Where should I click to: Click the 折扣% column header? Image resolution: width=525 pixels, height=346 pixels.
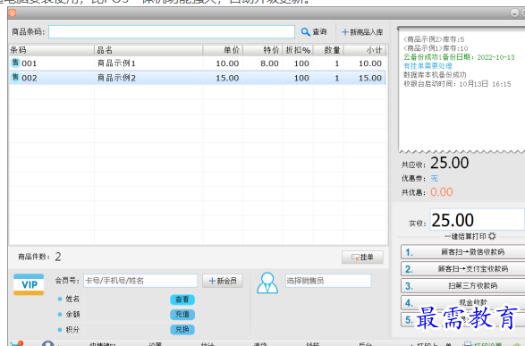[x=298, y=50]
